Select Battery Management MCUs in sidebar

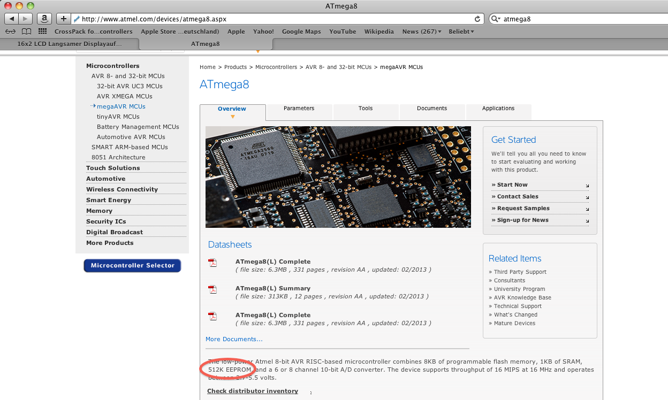(138, 127)
